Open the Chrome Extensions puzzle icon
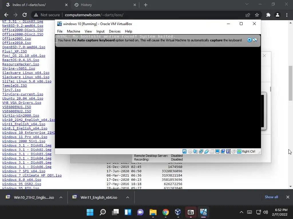Image resolution: width=293 pixels, height=219 pixels. (x=268, y=15)
